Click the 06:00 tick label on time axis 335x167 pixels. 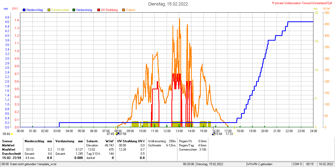tap(94, 131)
